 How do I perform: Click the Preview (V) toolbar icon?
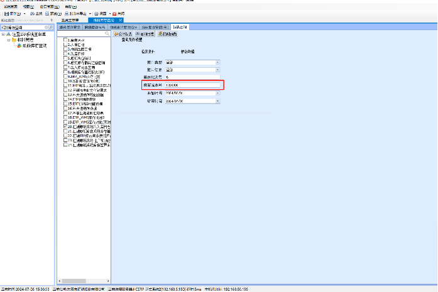tap(47, 14)
